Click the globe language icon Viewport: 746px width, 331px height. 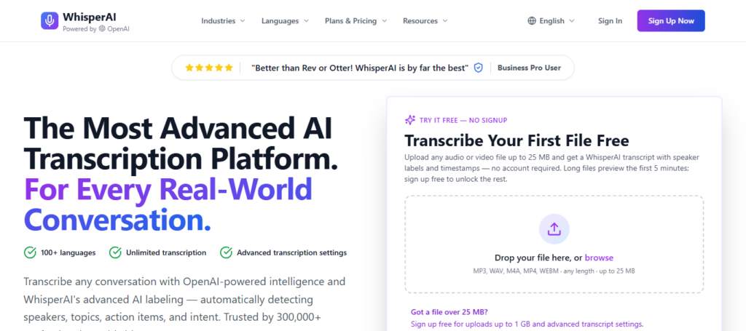[532, 21]
